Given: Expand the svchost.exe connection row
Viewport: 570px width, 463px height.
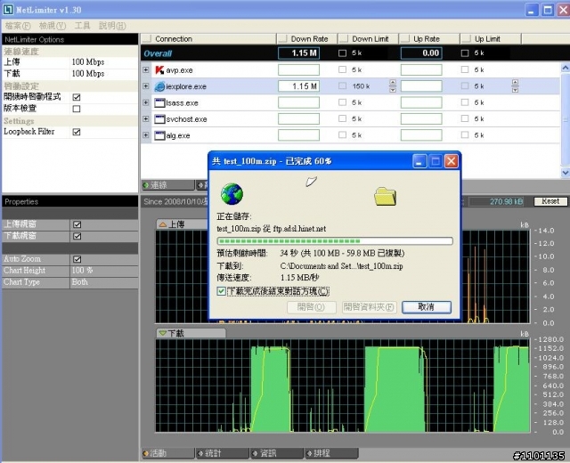Looking at the screenshot, I should [x=146, y=118].
